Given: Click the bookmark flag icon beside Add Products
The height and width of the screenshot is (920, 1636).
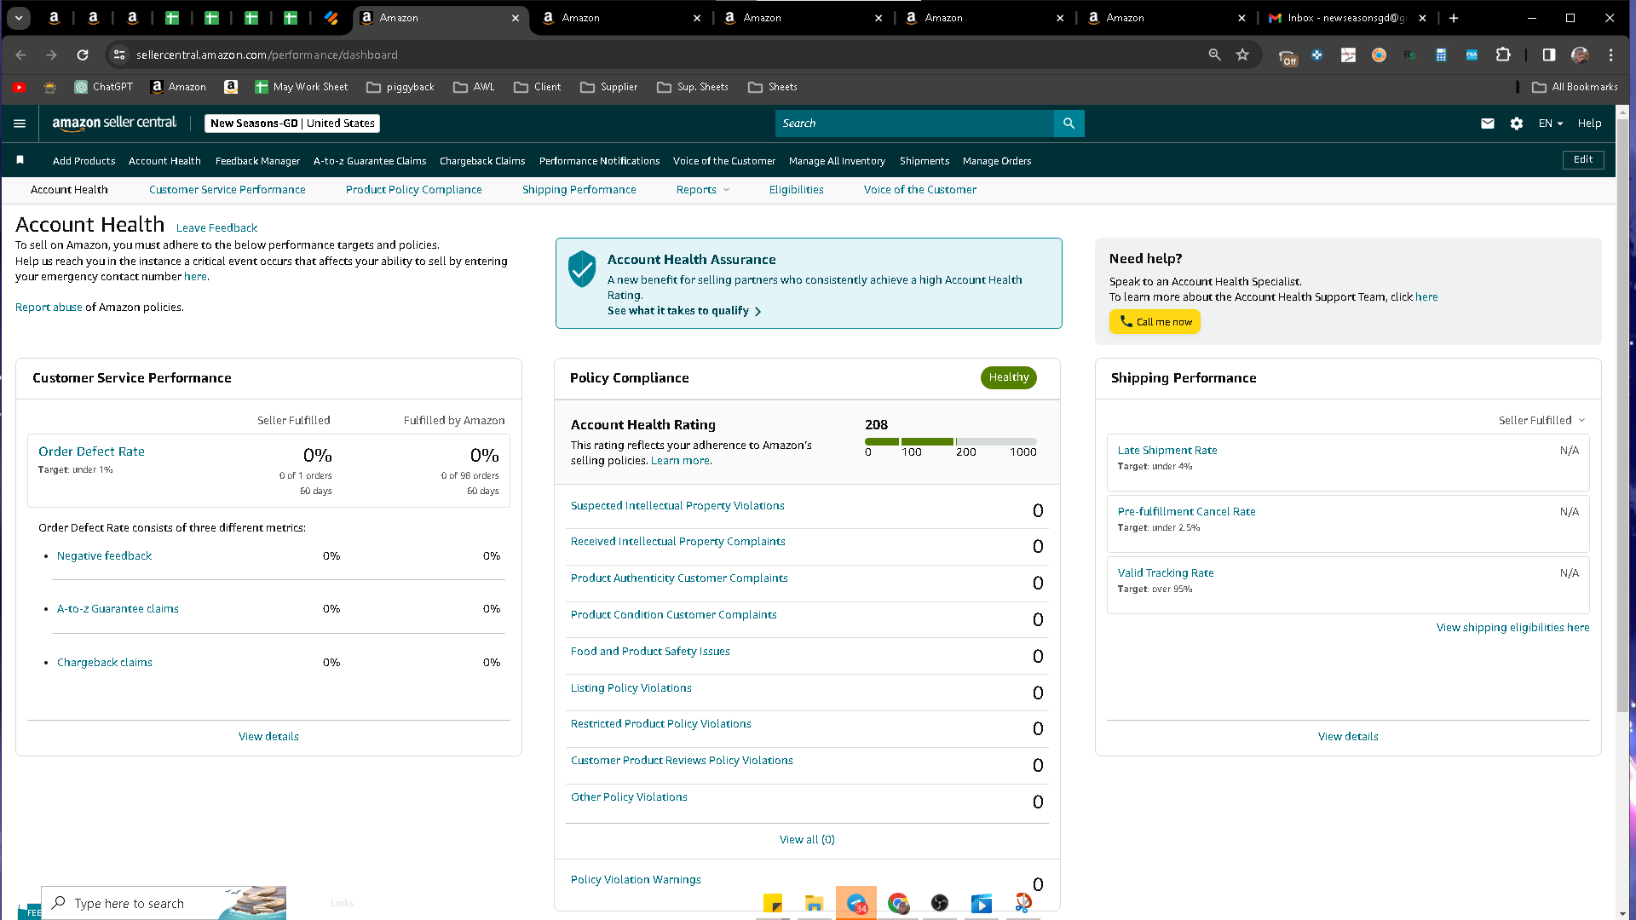Looking at the screenshot, I should (20, 160).
